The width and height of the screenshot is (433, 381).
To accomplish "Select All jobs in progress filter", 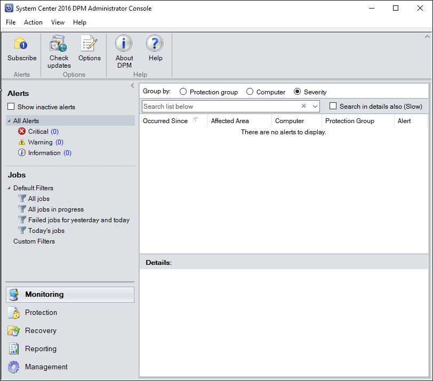I will [x=56, y=209].
